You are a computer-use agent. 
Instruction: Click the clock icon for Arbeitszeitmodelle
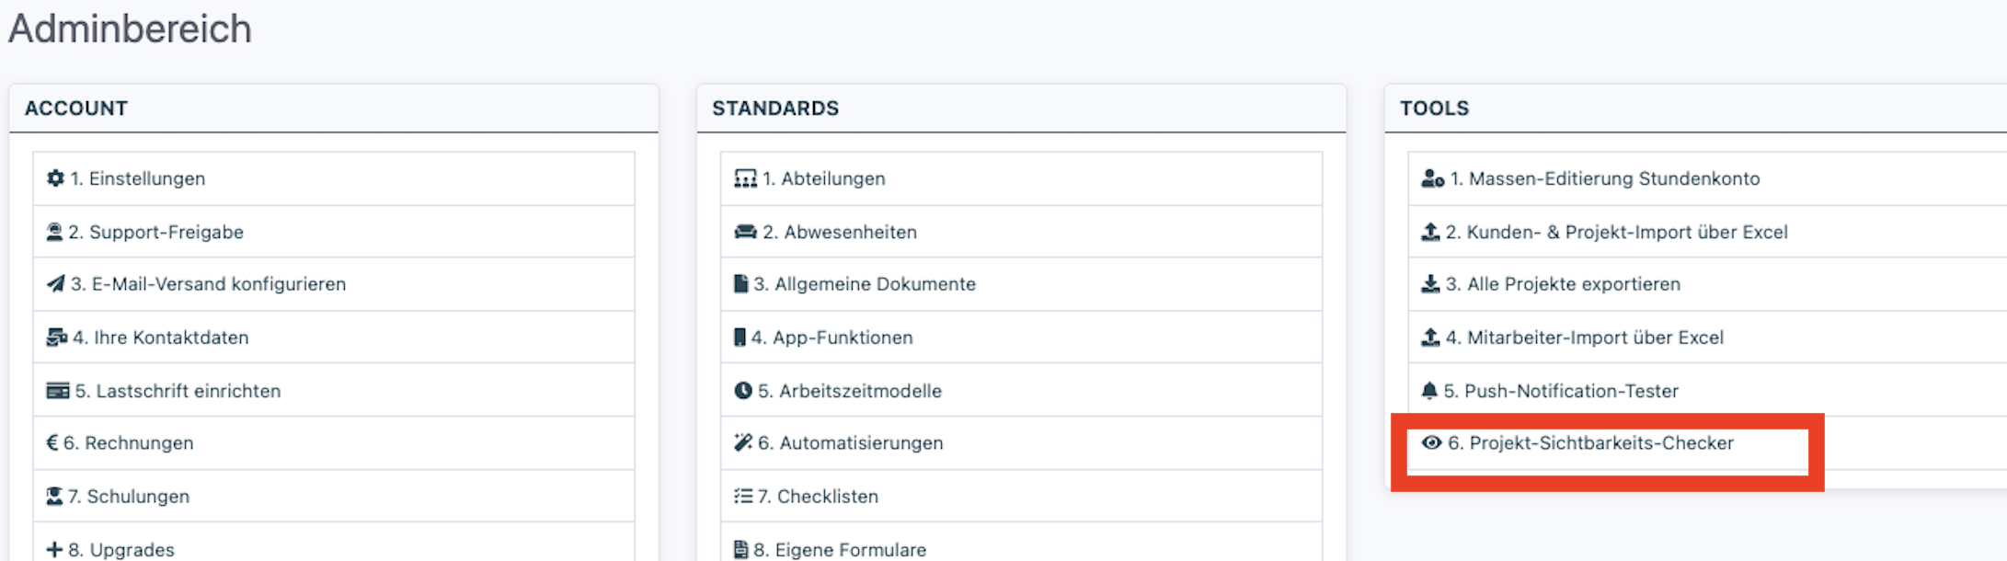coord(743,391)
